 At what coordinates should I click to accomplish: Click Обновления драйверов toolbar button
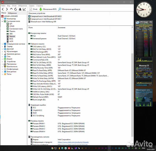[69, 9]
